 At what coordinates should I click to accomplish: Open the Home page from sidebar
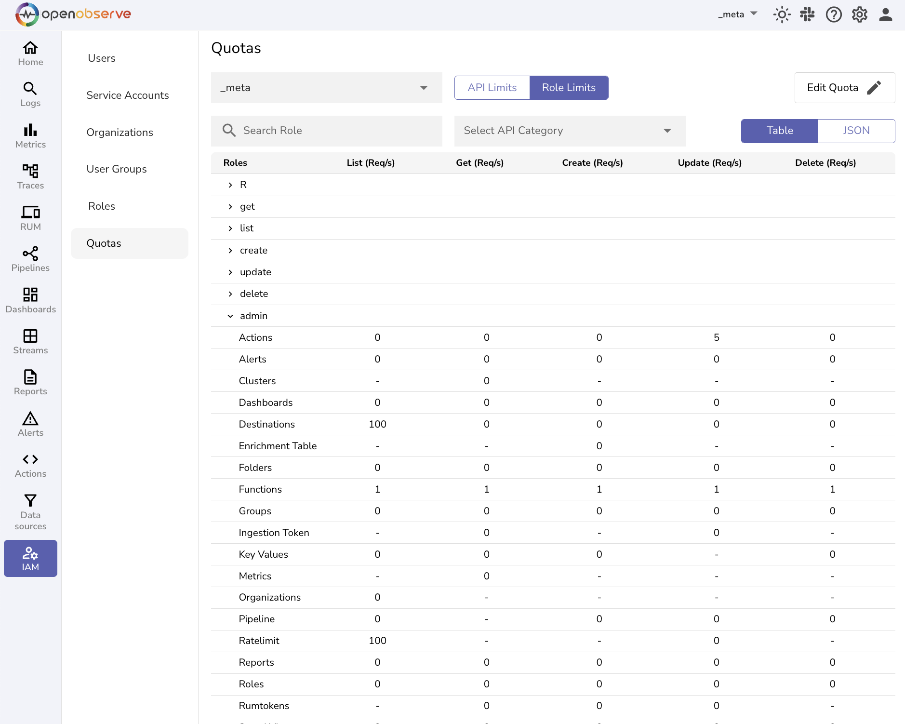coord(30,54)
